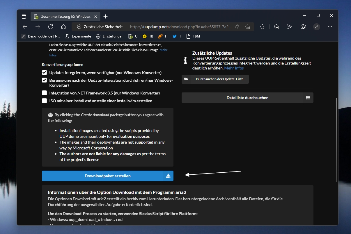Open Mehr Infos link under Zusätzliche Updates

pos(234,68)
